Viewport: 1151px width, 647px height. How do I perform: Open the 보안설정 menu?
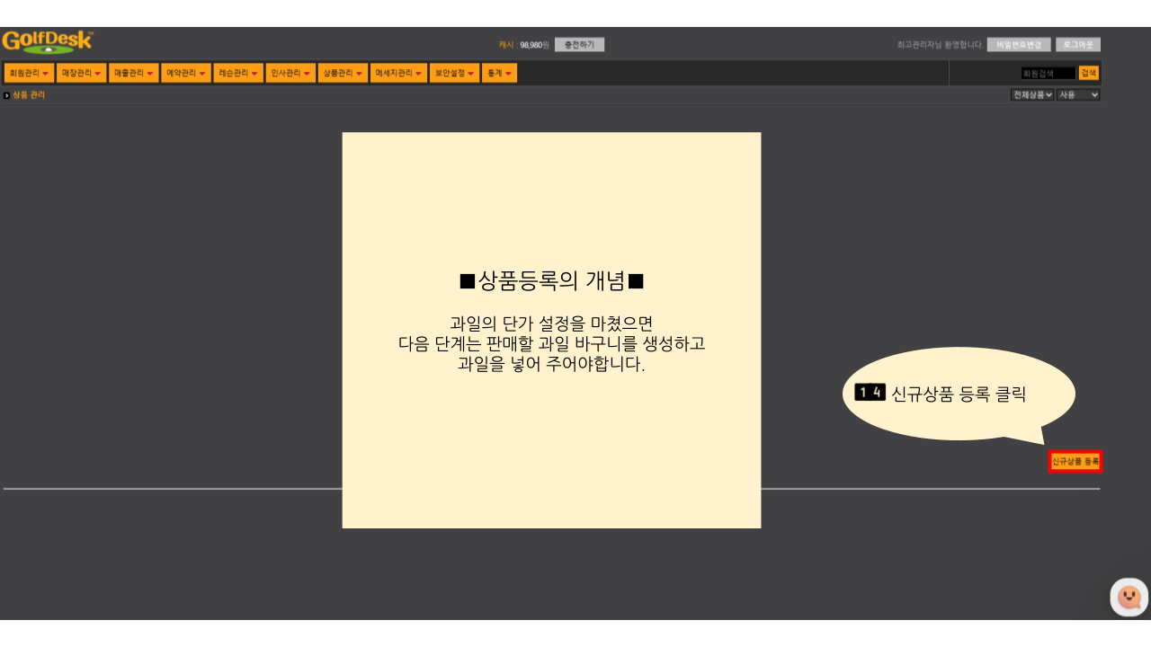pyautogui.click(x=454, y=73)
